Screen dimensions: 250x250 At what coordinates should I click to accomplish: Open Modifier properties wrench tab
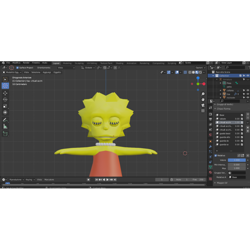pyautogui.click(x=210, y=146)
